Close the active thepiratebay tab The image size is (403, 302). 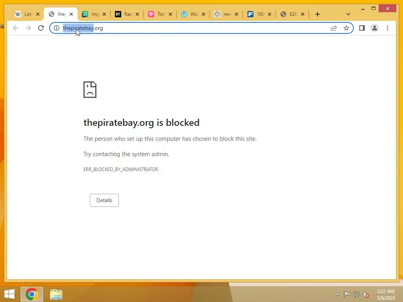[x=71, y=14]
